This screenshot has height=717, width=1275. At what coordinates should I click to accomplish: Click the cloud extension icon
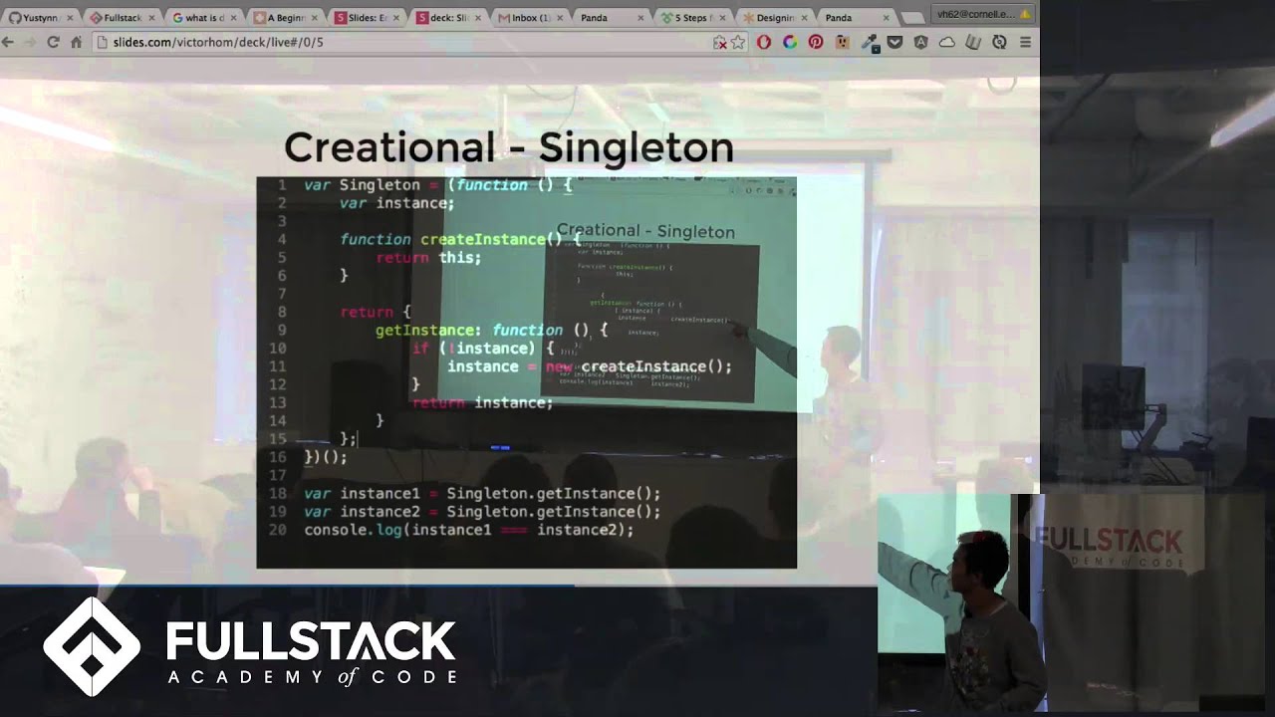point(946,42)
